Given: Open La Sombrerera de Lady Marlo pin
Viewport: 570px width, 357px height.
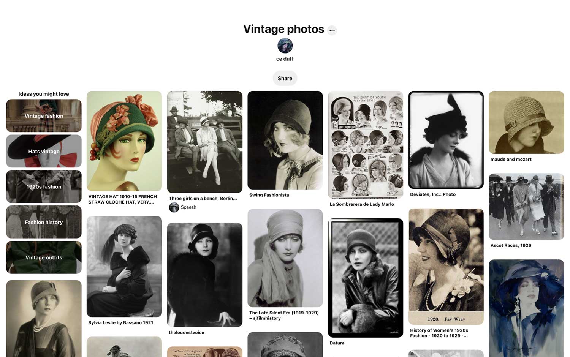Looking at the screenshot, I should 366,145.
